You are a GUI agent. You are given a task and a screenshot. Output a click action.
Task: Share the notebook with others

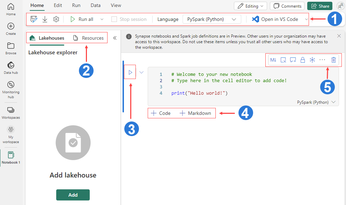(319, 6)
